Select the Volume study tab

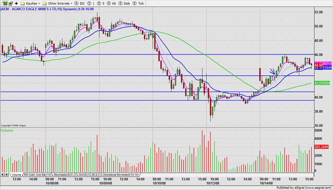tap(16, 175)
